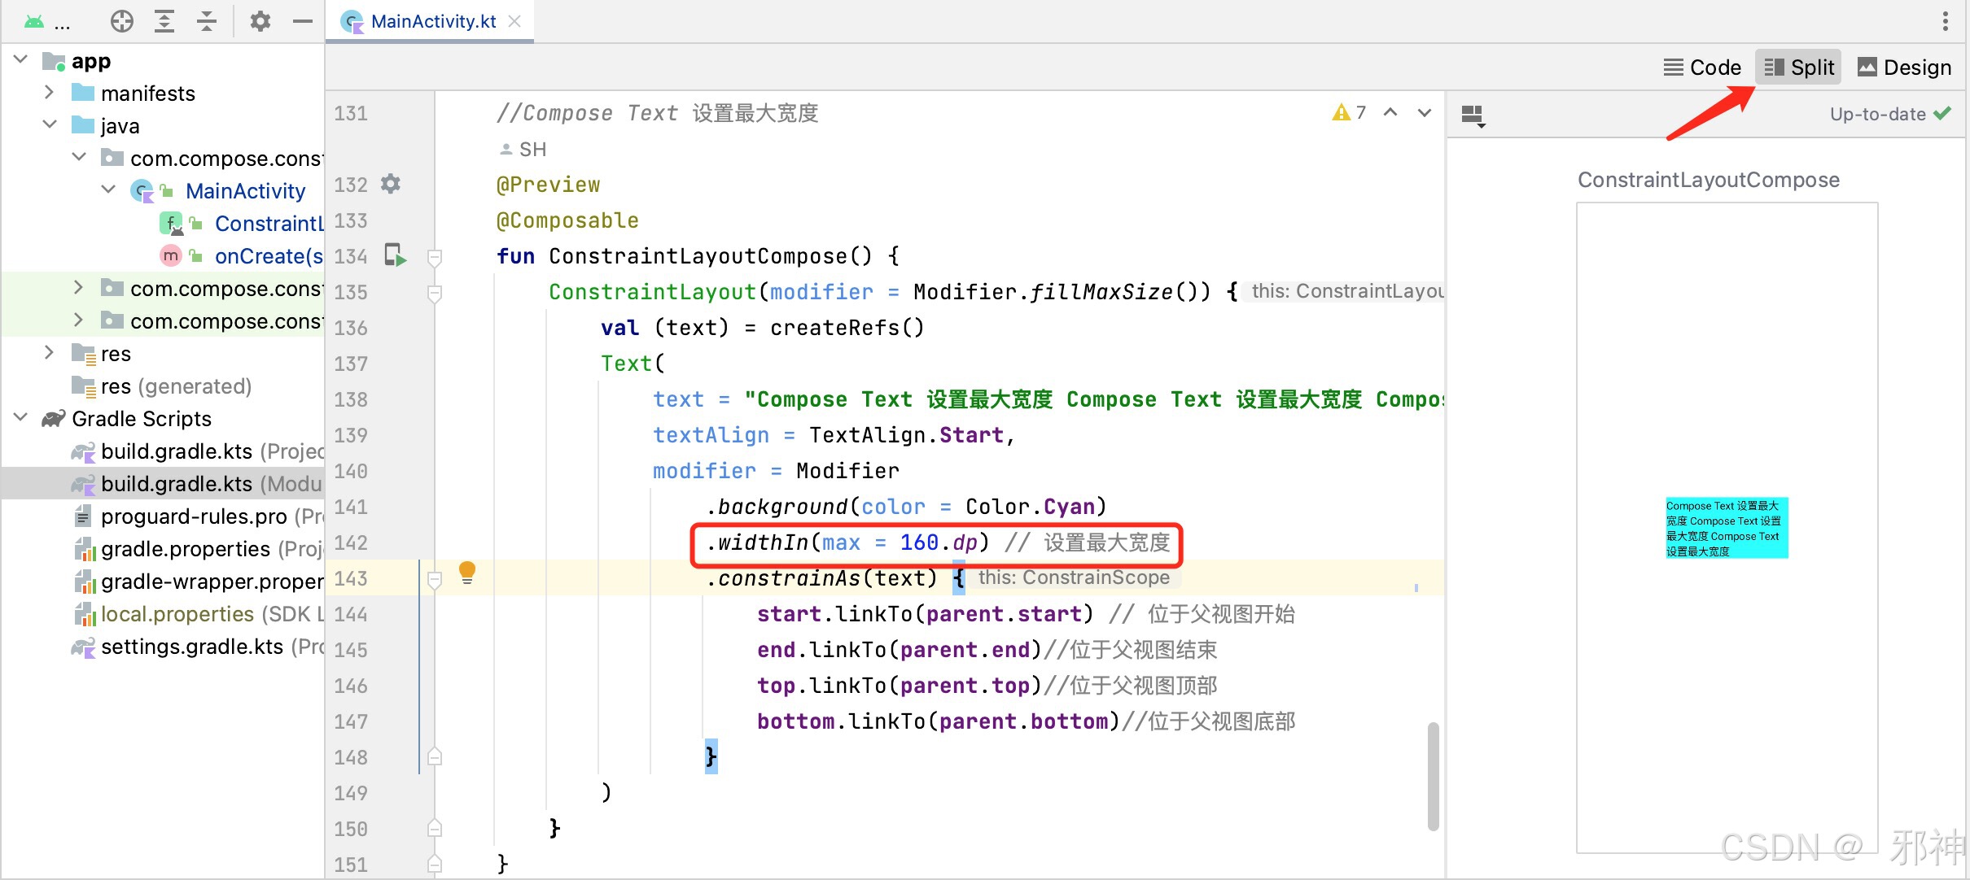Click createRefs() call on line 136
The width and height of the screenshot is (1970, 880).
tap(847, 328)
